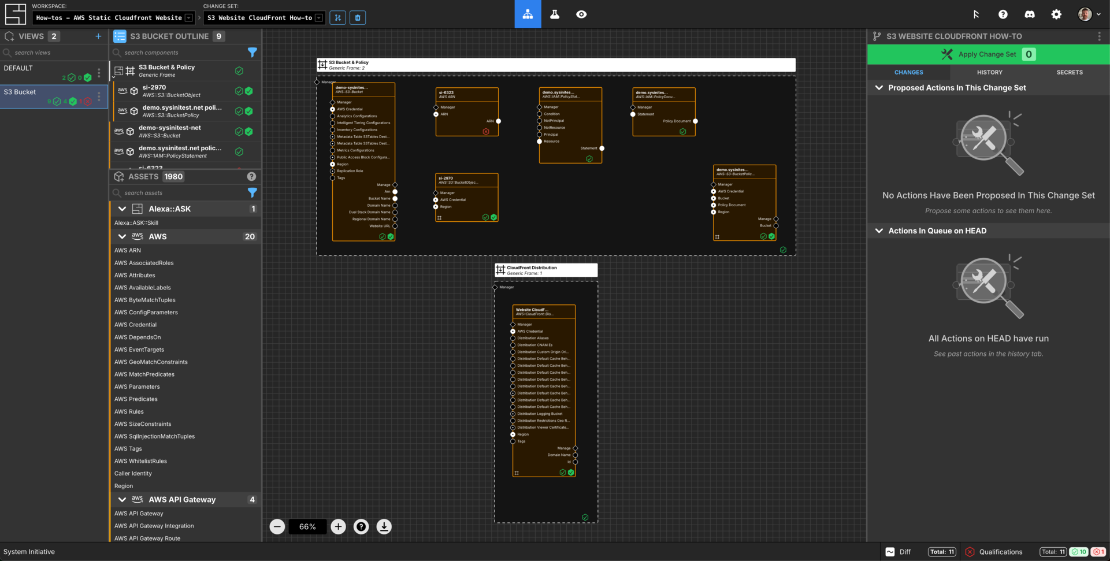Click the Diff icon in status bar

coord(890,552)
